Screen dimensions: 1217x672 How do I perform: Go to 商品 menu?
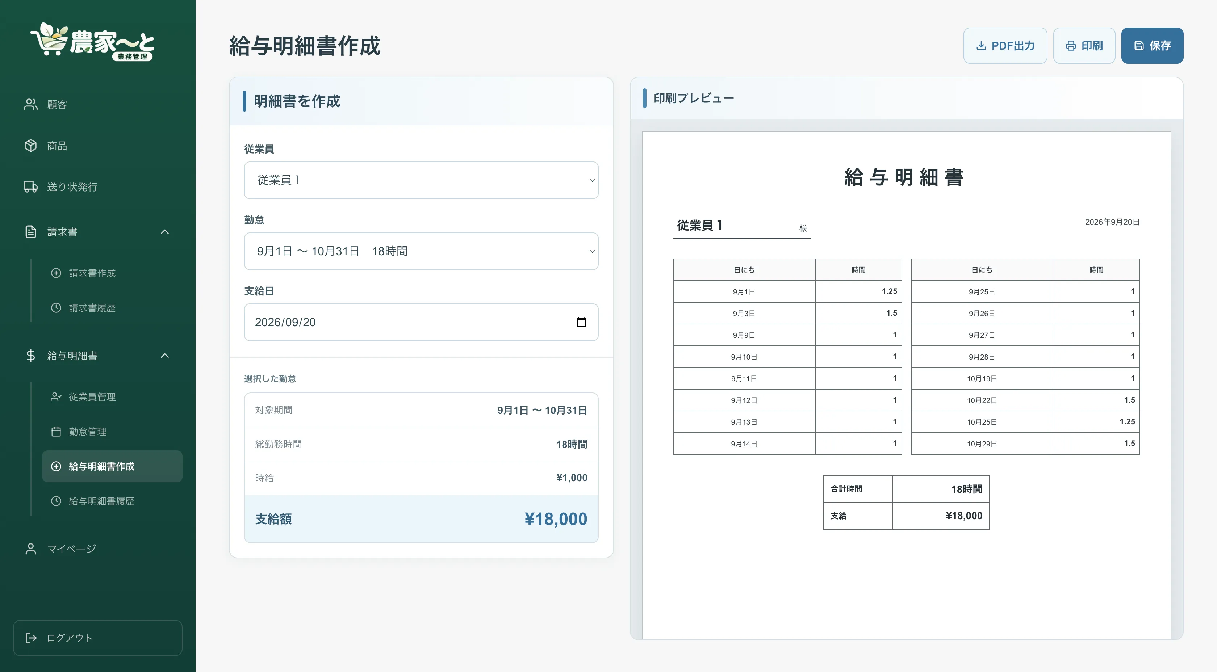tap(98, 146)
